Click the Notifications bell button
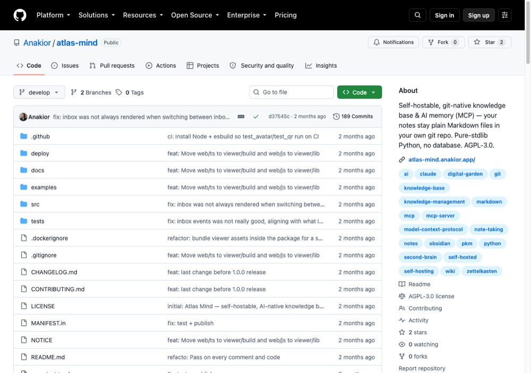Screen dimensions: 531x373 [x=393, y=42]
